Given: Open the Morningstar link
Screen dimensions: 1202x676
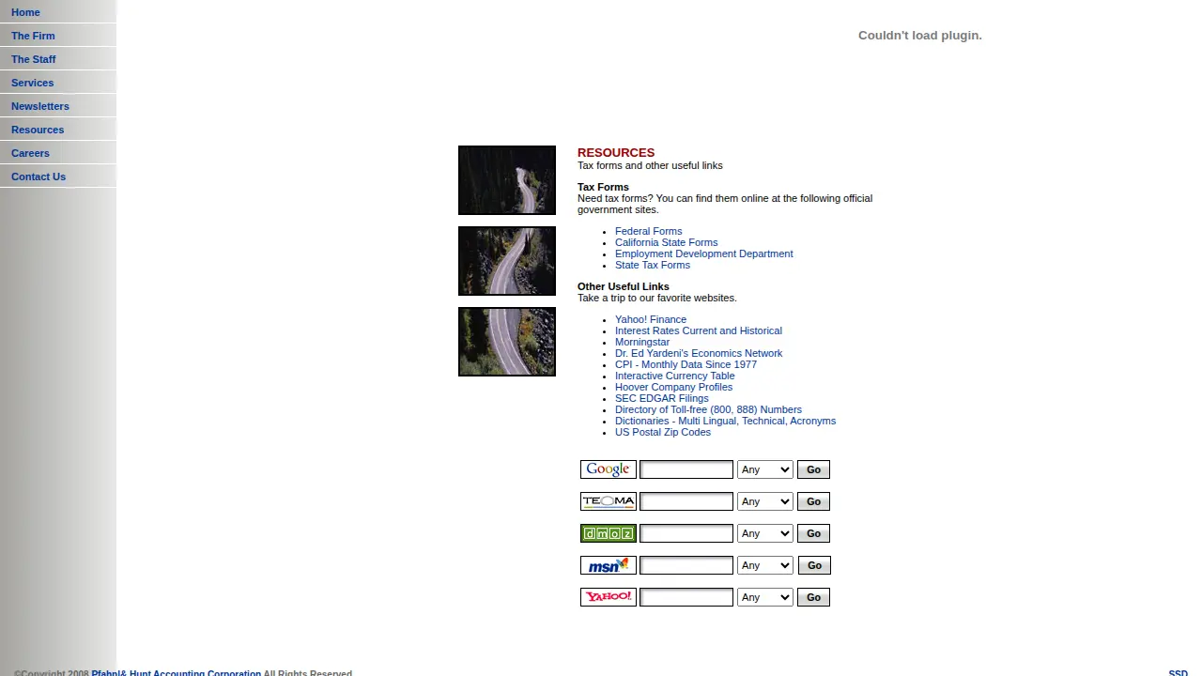Looking at the screenshot, I should tap(642, 342).
